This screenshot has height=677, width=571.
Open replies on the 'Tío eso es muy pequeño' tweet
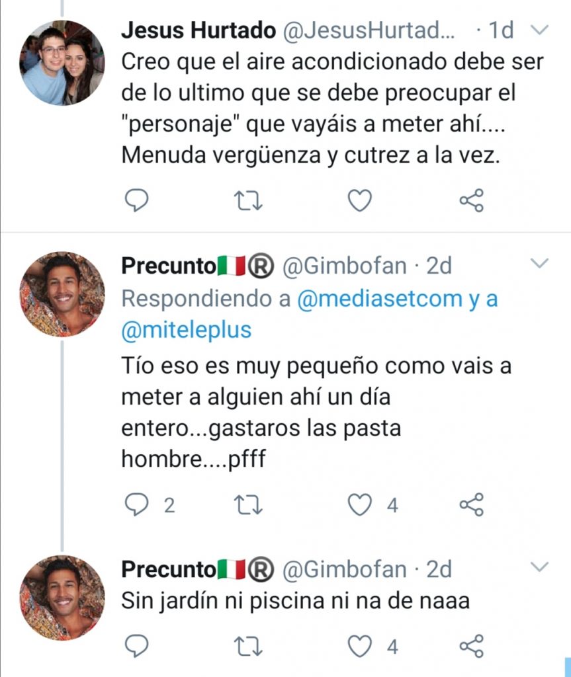137,505
